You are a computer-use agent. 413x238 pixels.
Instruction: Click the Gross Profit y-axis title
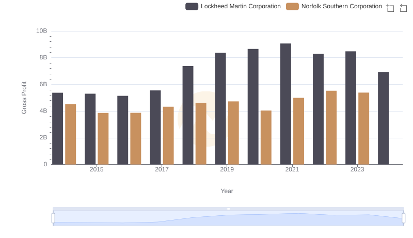pyautogui.click(x=24, y=98)
